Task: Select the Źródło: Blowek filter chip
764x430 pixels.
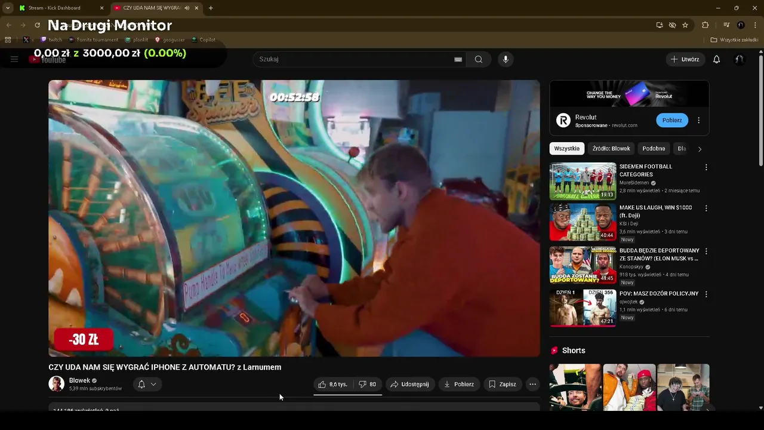Action: point(611,149)
